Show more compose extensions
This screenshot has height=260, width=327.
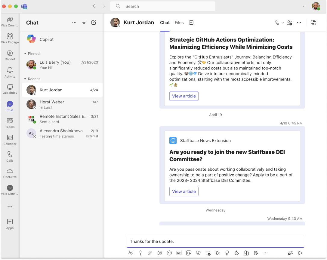point(265,253)
